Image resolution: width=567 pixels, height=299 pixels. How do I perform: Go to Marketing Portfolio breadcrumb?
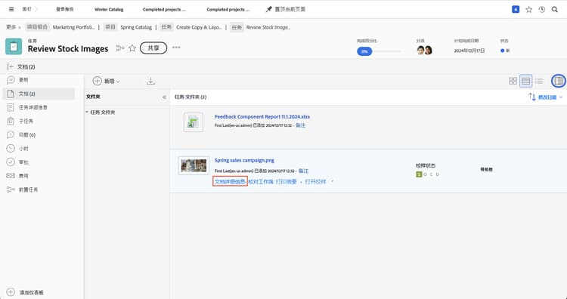coord(74,27)
